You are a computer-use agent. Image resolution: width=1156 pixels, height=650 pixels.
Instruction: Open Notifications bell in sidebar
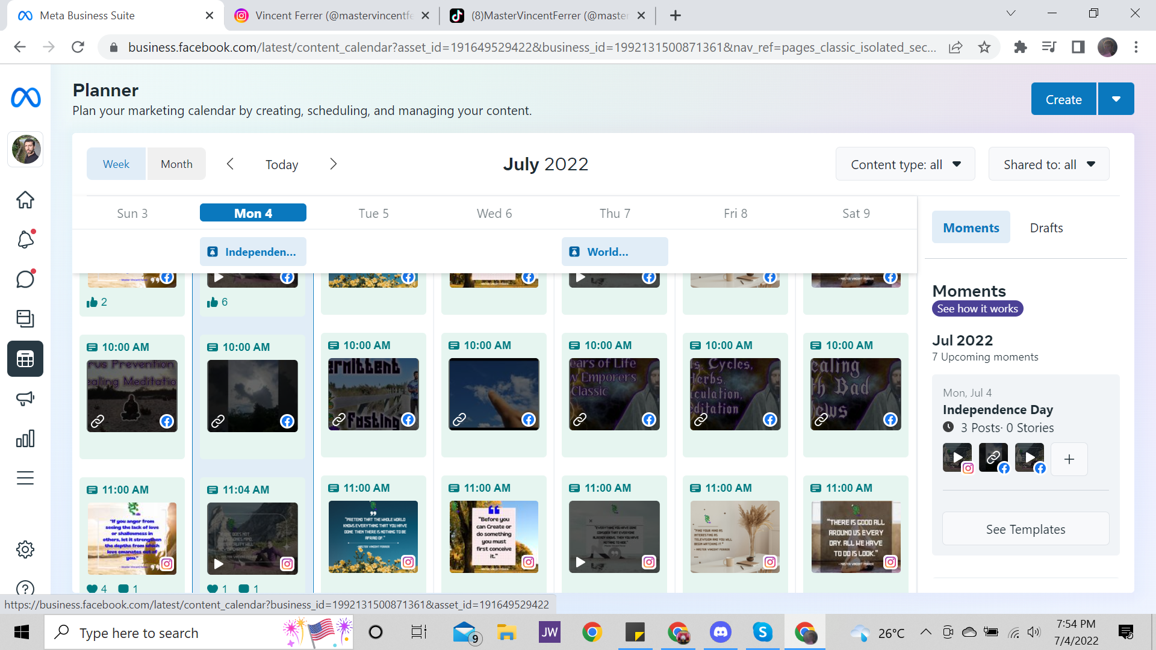[x=25, y=240]
